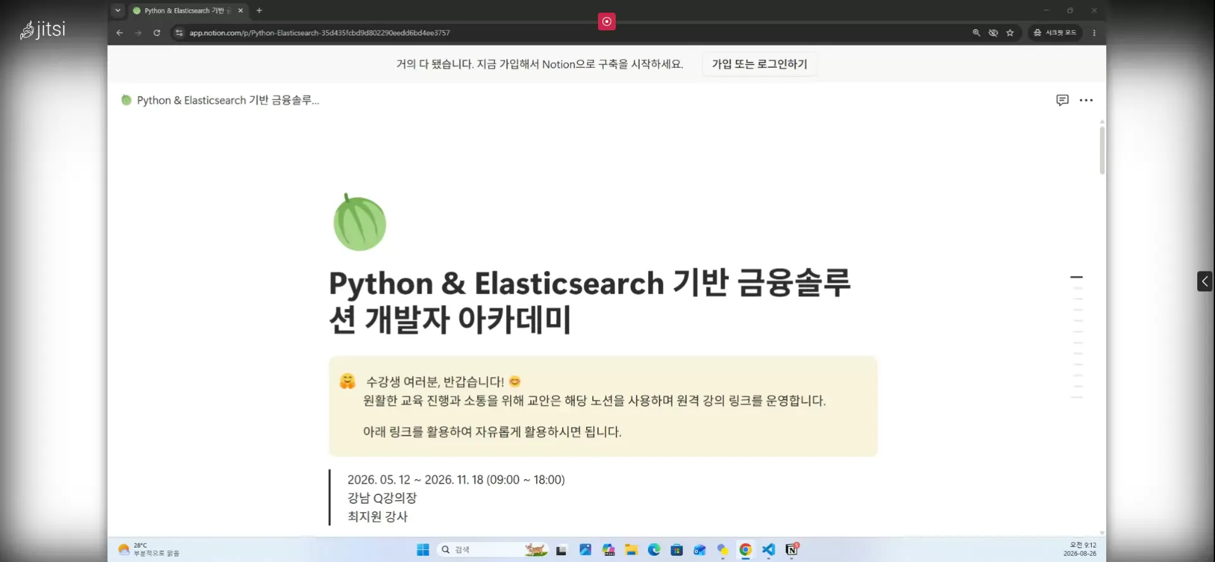The width and height of the screenshot is (1215, 562).
Task: Click the zoom magnifier icon in address bar
Action: click(976, 33)
